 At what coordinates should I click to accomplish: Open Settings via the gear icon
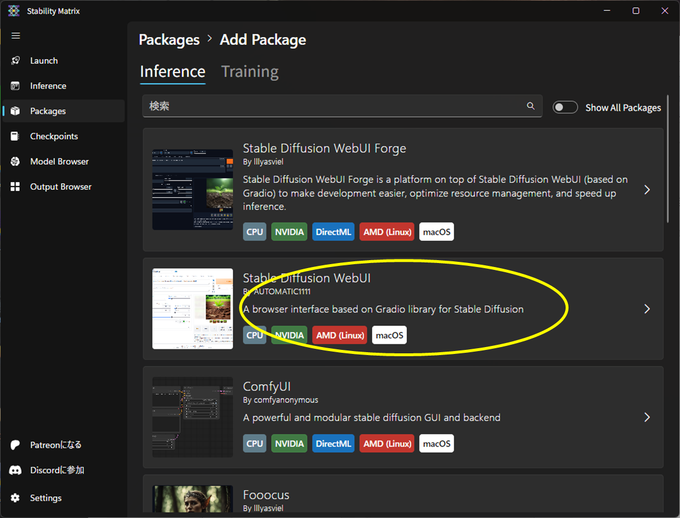point(15,498)
